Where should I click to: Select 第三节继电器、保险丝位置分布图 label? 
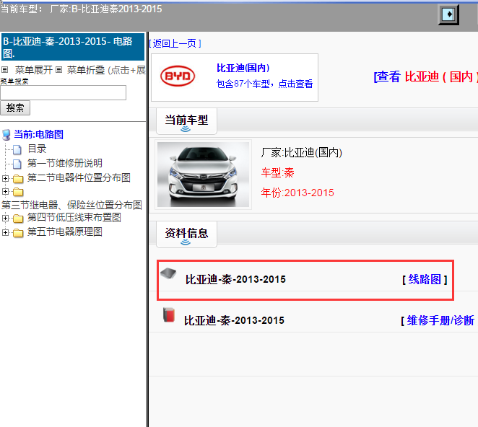[72, 205]
